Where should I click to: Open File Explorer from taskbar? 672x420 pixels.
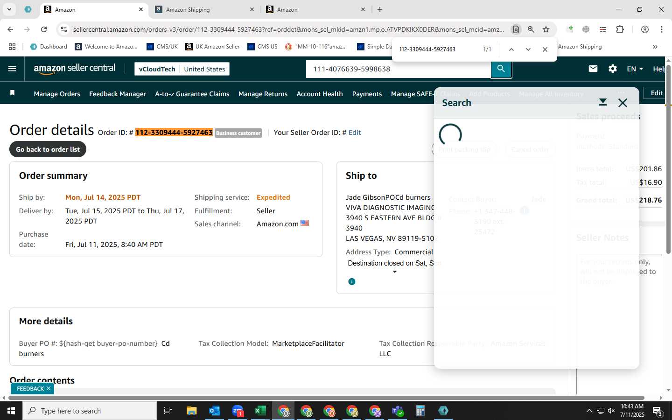tap(192, 411)
